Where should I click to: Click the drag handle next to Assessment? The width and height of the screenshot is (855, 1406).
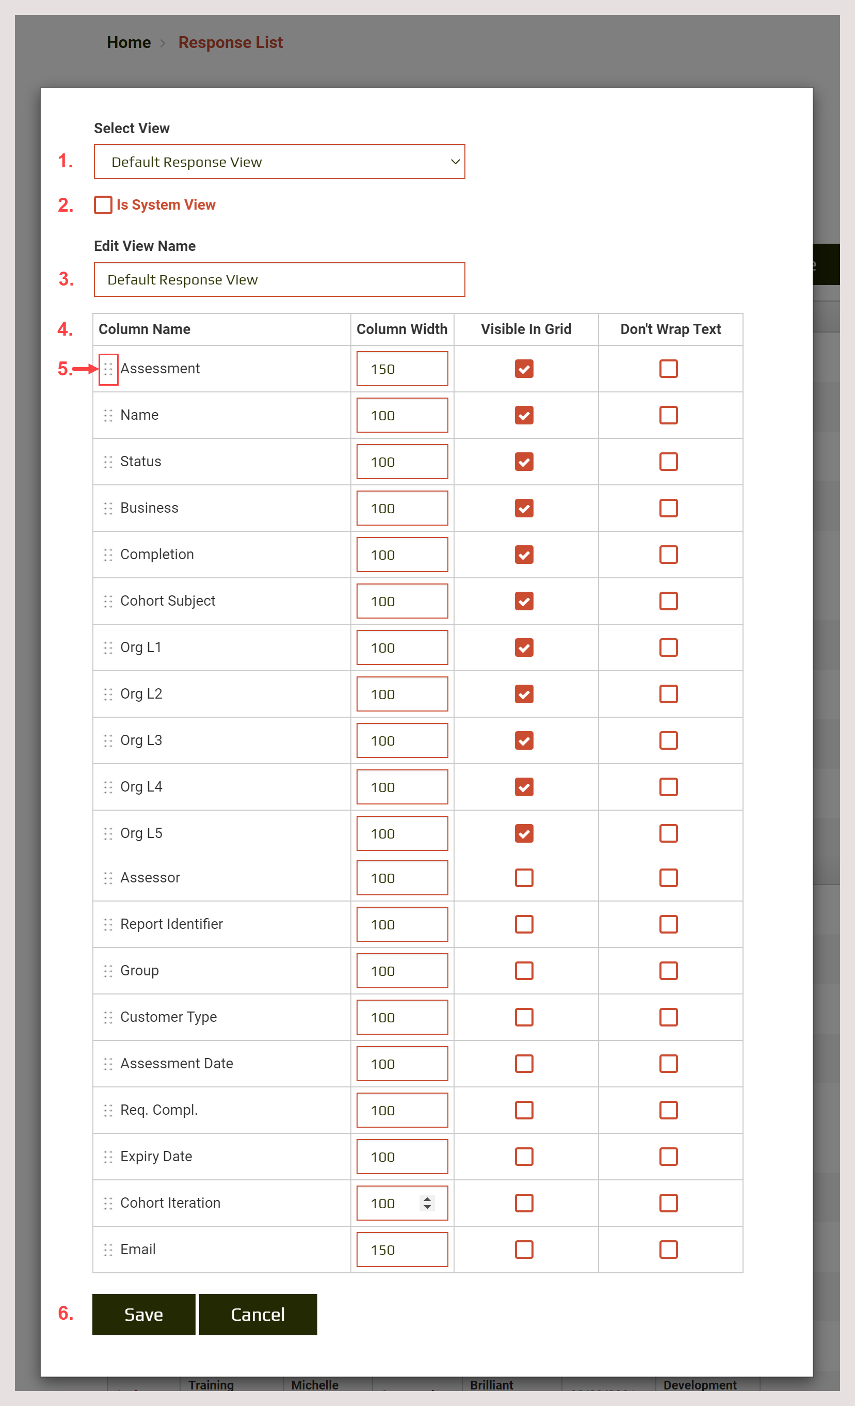click(108, 369)
